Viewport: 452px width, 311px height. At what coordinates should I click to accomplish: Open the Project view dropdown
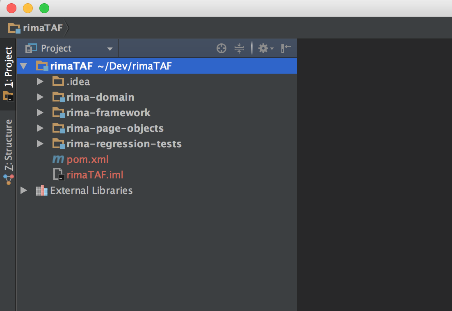click(110, 49)
